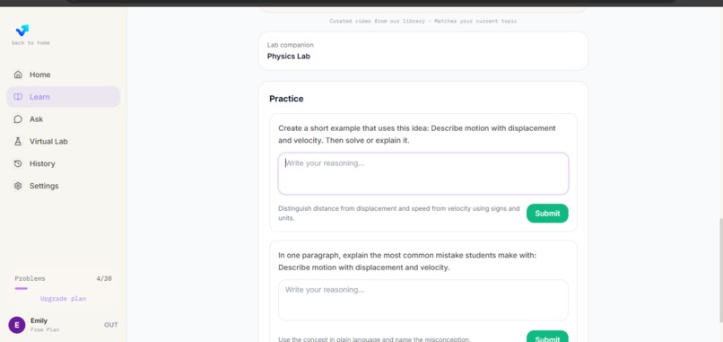Click the Emily avatar circle
The width and height of the screenshot is (723, 342).
click(x=17, y=325)
